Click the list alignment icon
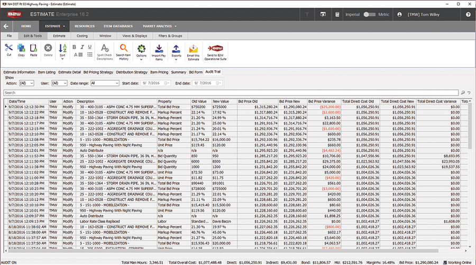Viewport: 476px width, 265px height. pyautogui.click(x=90, y=55)
